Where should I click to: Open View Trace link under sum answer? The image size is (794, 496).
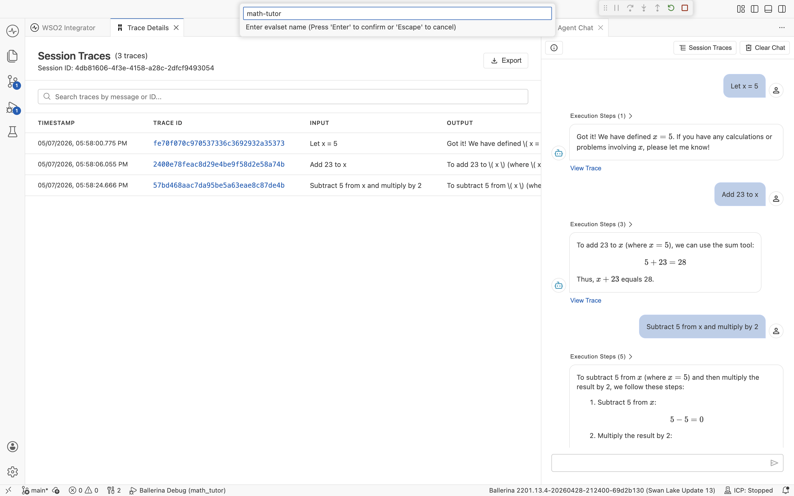click(586, 300)
